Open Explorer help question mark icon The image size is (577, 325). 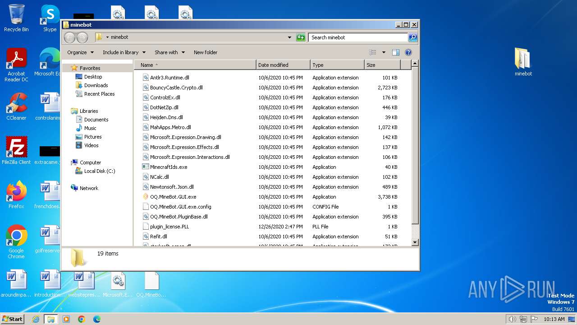[x=408, y=52]
